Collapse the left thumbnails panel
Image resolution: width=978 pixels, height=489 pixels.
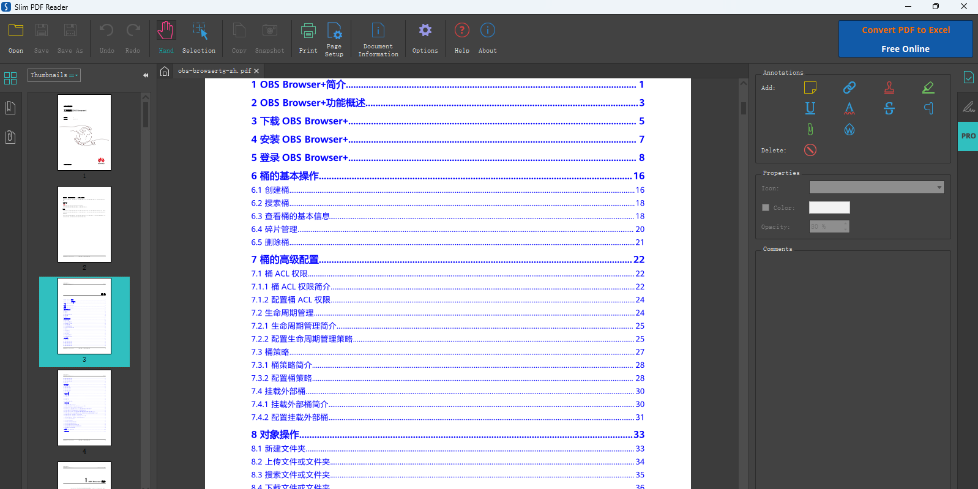[x=146, y=75]
